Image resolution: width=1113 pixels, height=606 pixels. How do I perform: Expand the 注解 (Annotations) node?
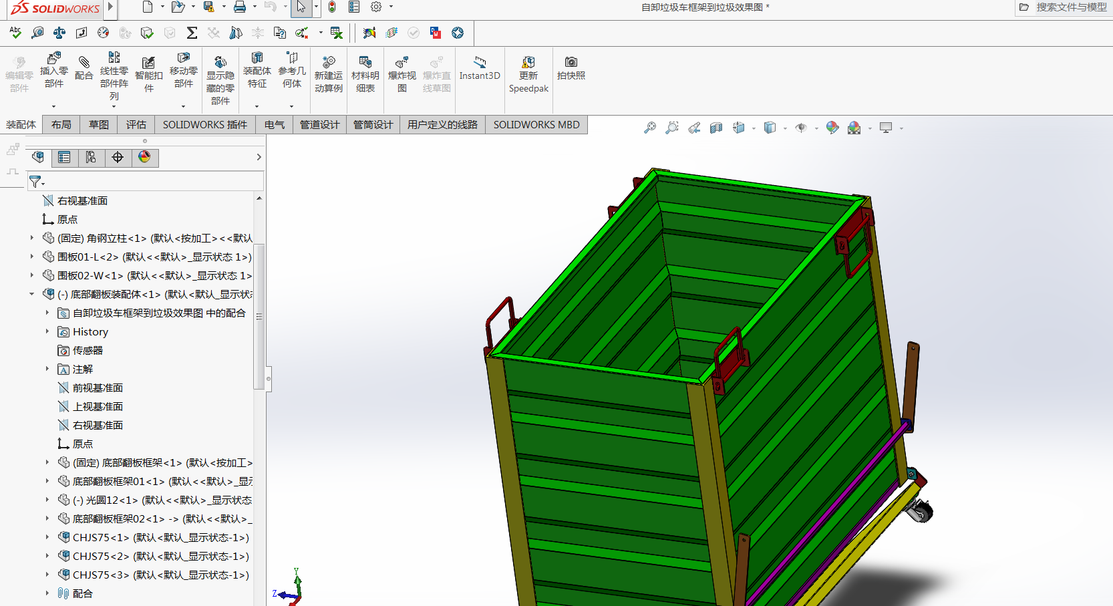tap(47, 369)
